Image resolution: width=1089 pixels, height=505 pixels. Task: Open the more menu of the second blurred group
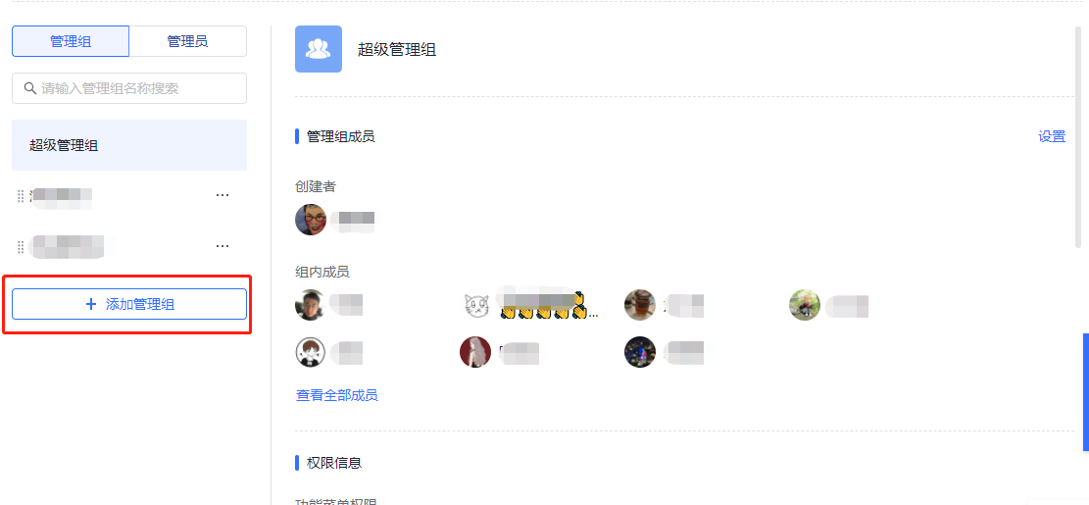coord(223,246)
